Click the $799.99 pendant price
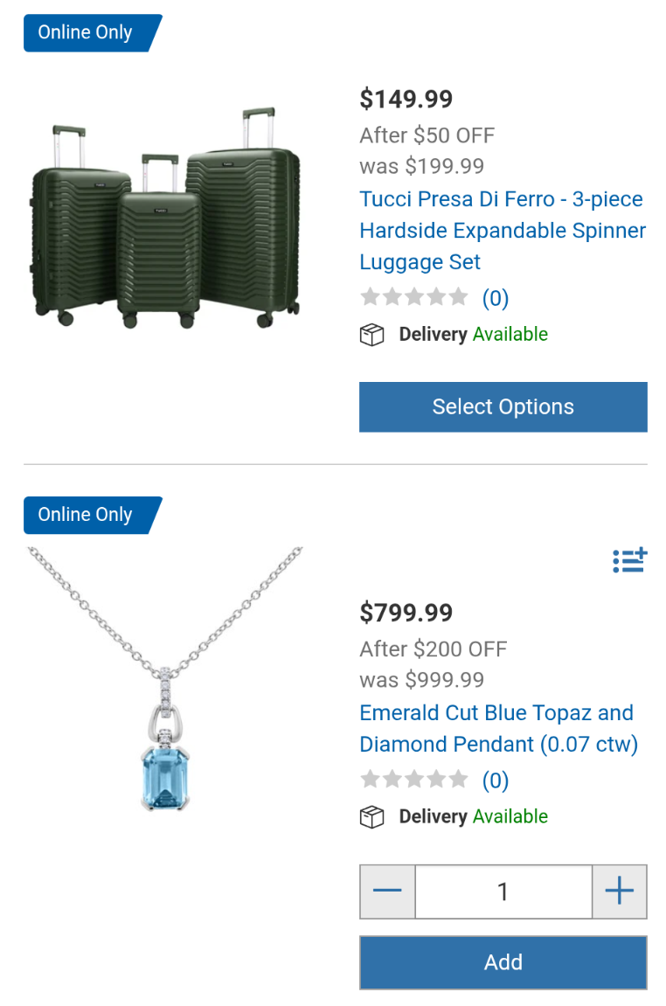The width and height of the screenshot is (666, 1006). (x=406, y=613)
